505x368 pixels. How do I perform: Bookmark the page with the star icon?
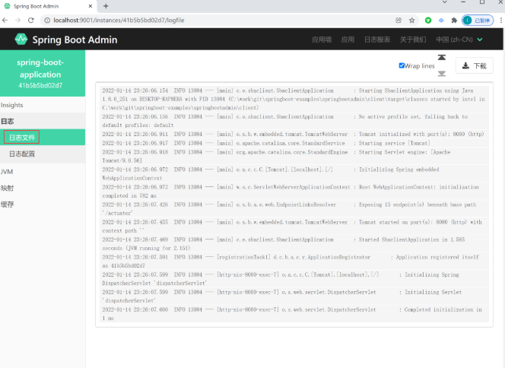411,21
